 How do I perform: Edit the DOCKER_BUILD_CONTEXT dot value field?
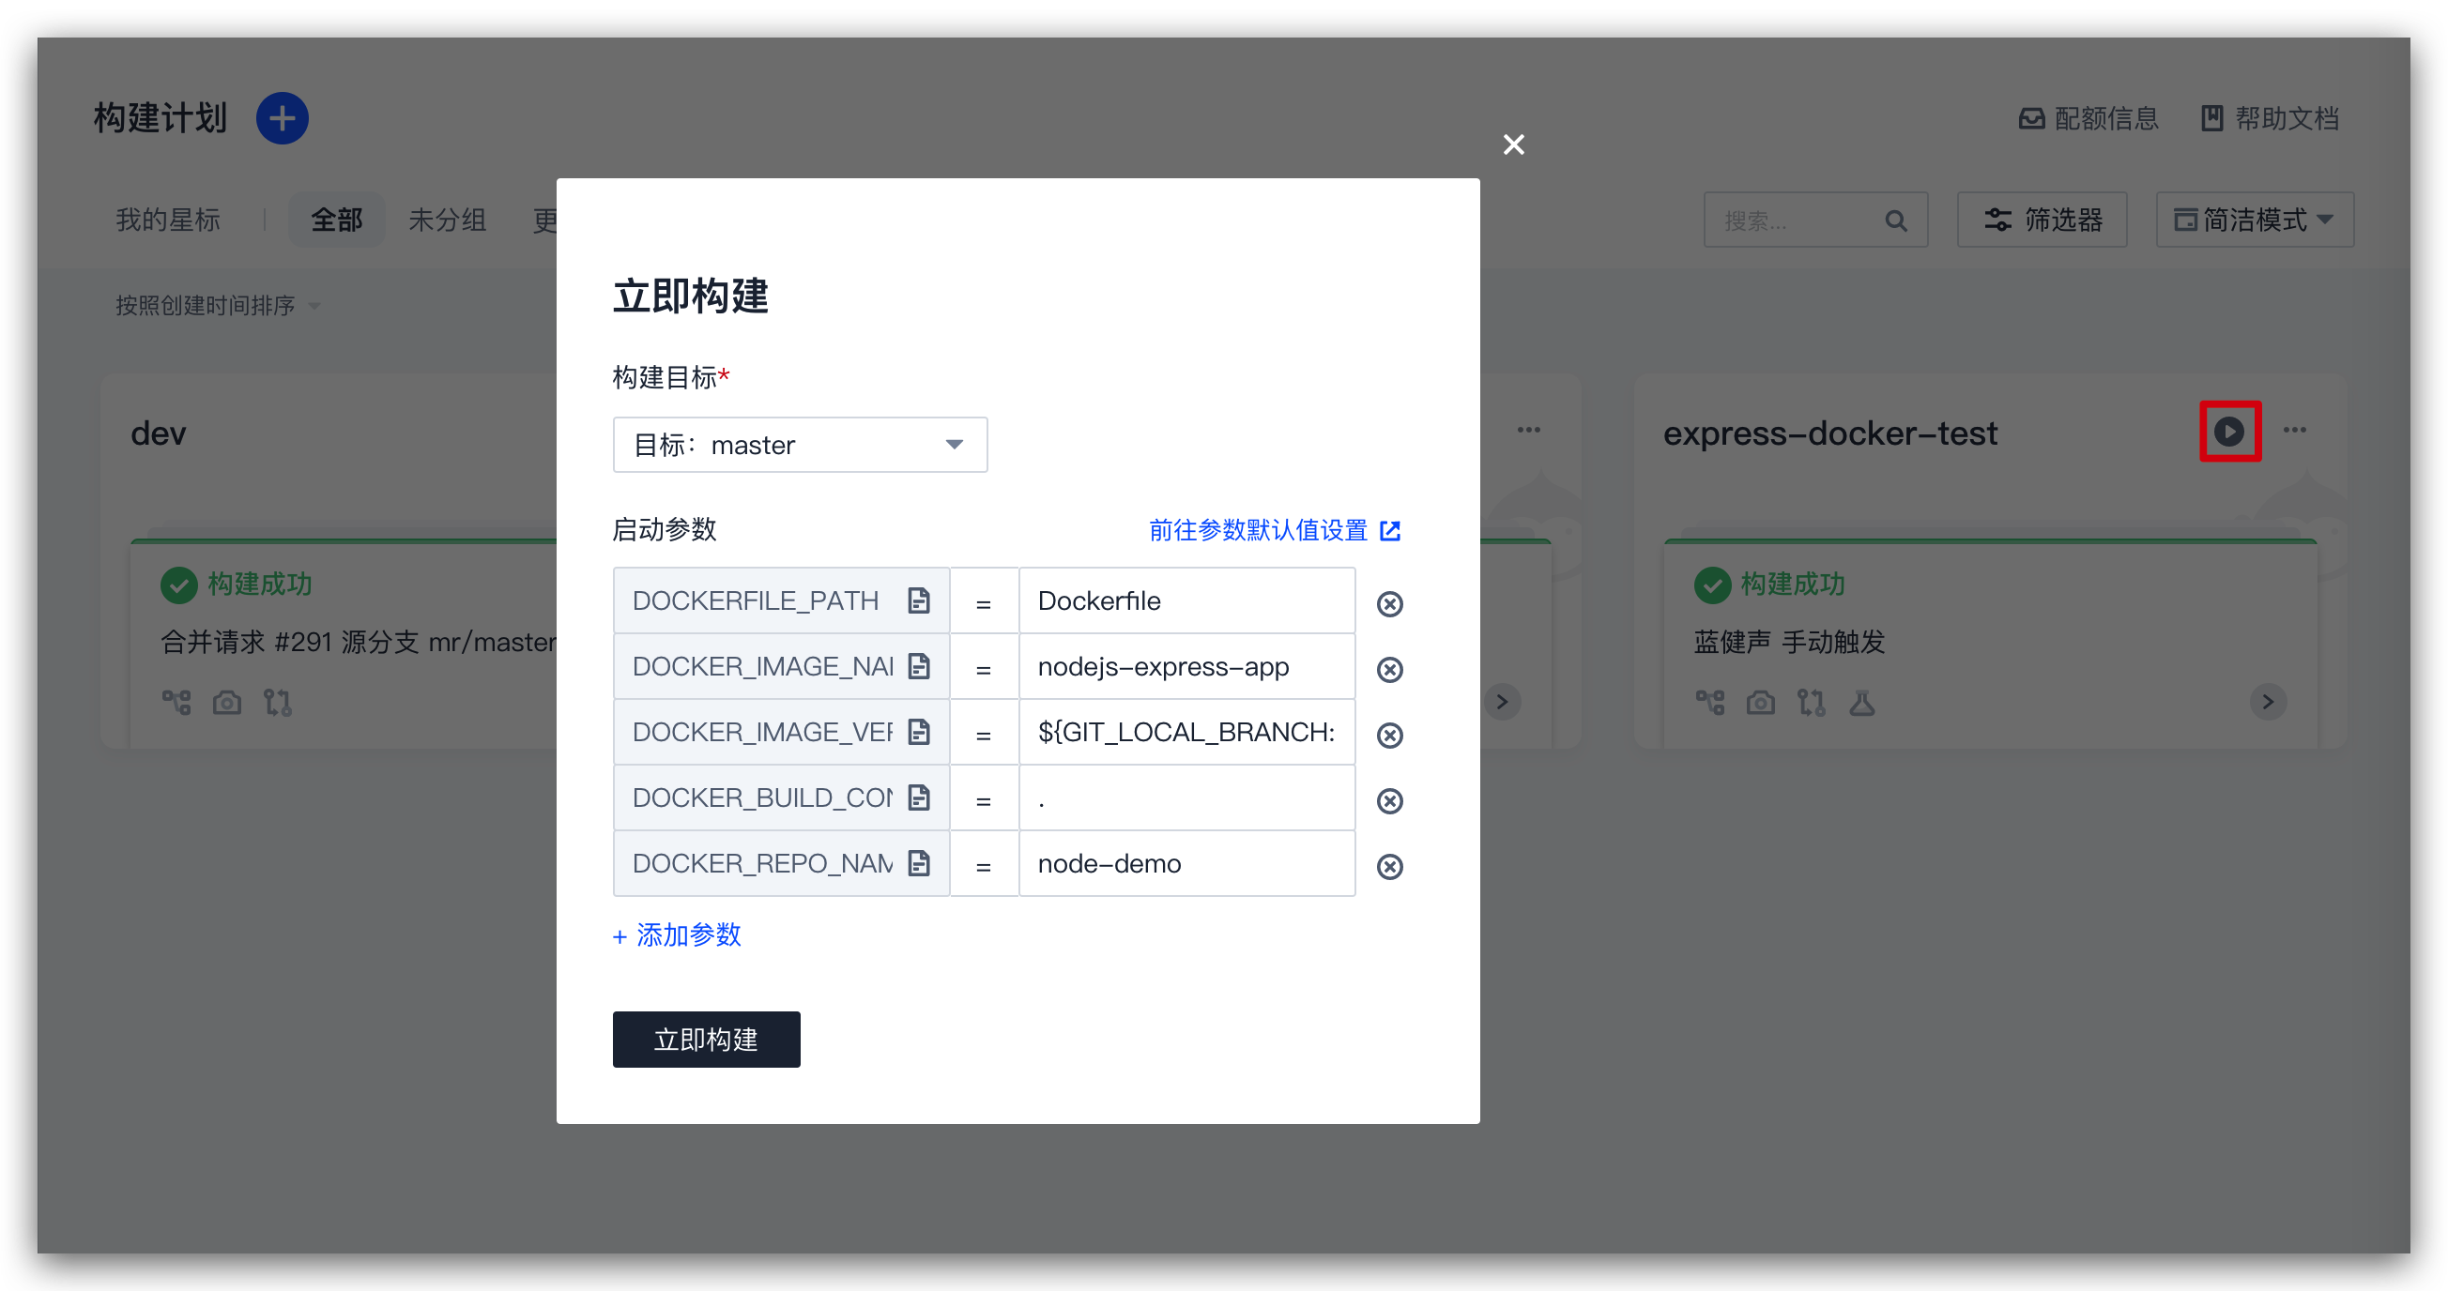[x=1187, y=797]
